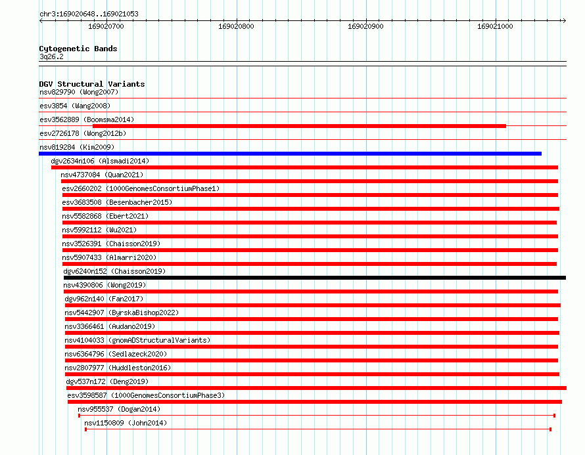
Task: Click the ruler's left arrow end
Action: [41, 20]
